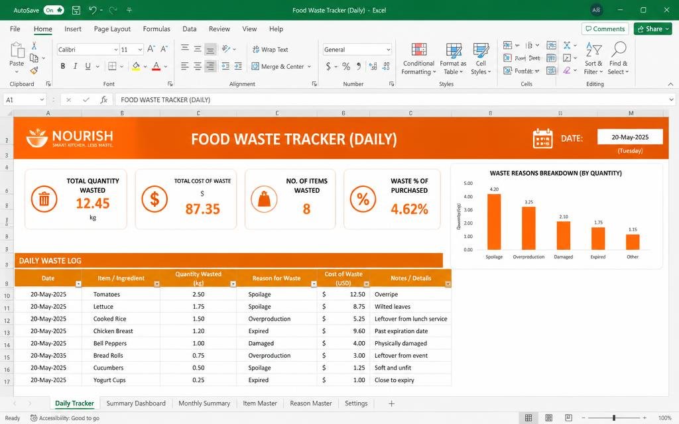The height and width of the screenshot is (424, 679).
Task: Toggle Italic formatting
Action: pos(76,66)
